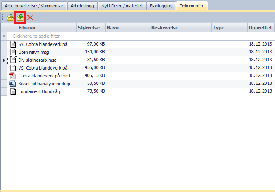Click the PDF icon for Cobra blandeverk

12,76
